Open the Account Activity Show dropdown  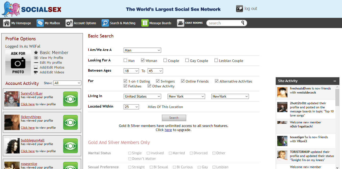tap(67, 83)
